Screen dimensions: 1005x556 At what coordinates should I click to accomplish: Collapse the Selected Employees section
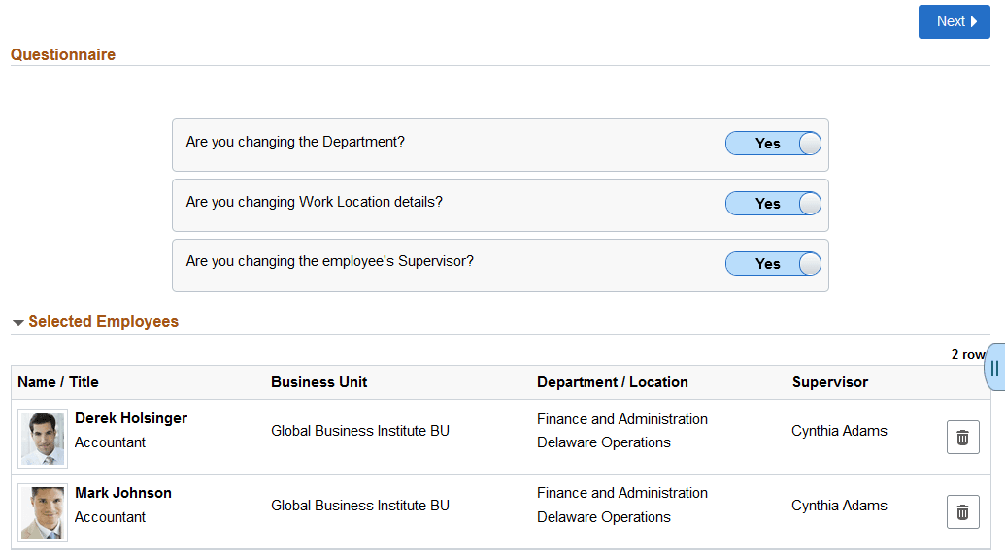click(18, 322)
